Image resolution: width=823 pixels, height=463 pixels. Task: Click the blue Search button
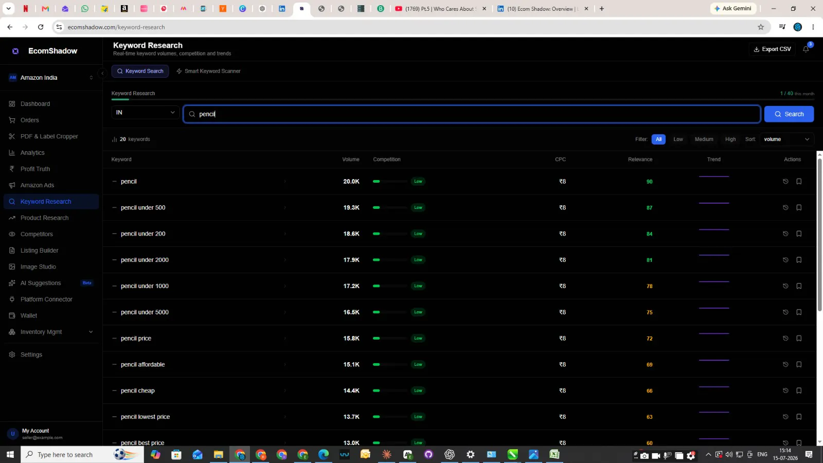click(x=789, y=114)
